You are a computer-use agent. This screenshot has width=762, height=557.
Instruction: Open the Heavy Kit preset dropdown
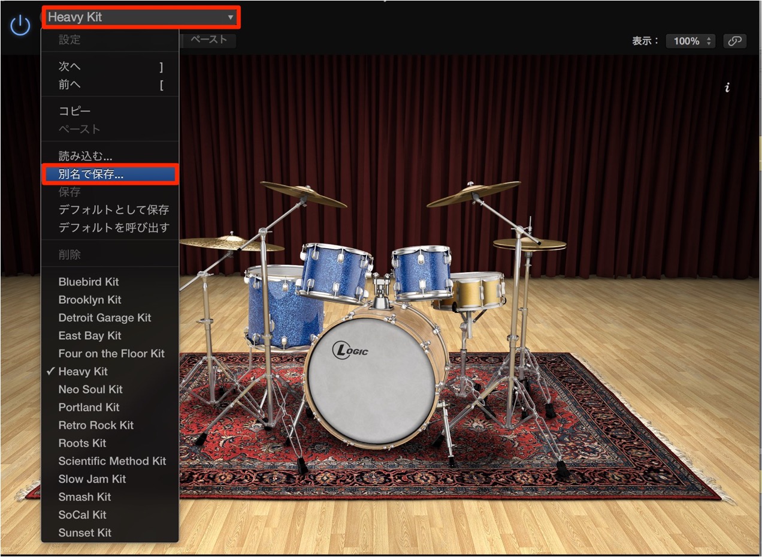pos(141,17)
